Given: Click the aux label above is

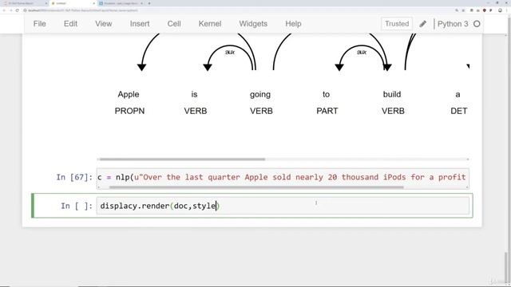Looking at the screenshot, I should pos(230,52).
